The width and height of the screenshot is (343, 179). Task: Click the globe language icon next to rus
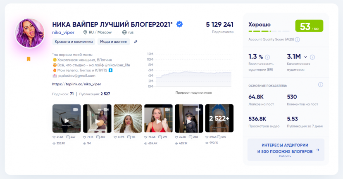pyautogui.click(x=124, y=32)
